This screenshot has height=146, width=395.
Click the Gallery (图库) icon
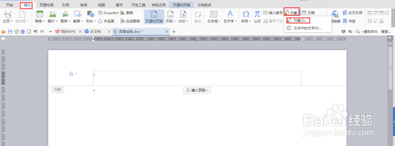pos(65,14)
